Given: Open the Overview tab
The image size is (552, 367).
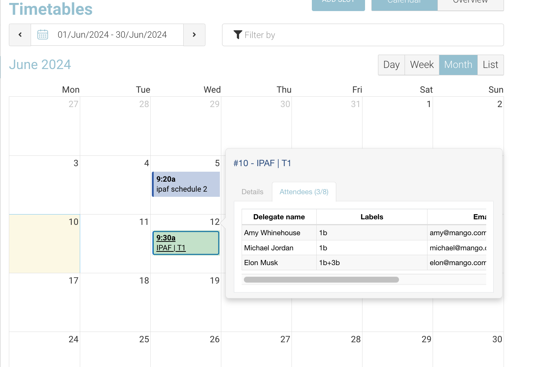Looking at the screenshot, I should pyautogui.click(x=470, y=3).
